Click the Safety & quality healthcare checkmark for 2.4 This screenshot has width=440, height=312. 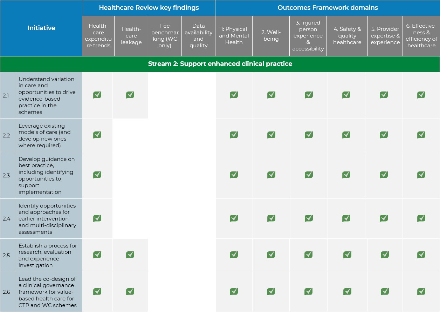tap(346, 218)
